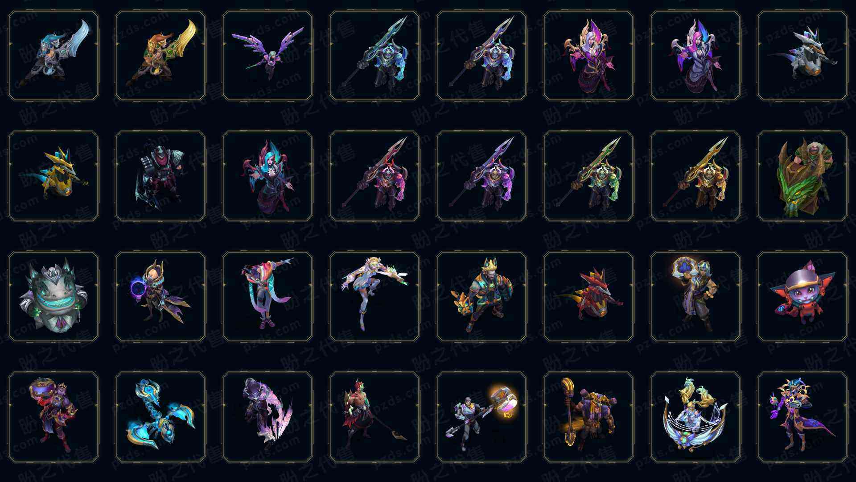Select the blue scorpion skin thumbnail
This screenshot has height=482, width=856.
point(160,417)
